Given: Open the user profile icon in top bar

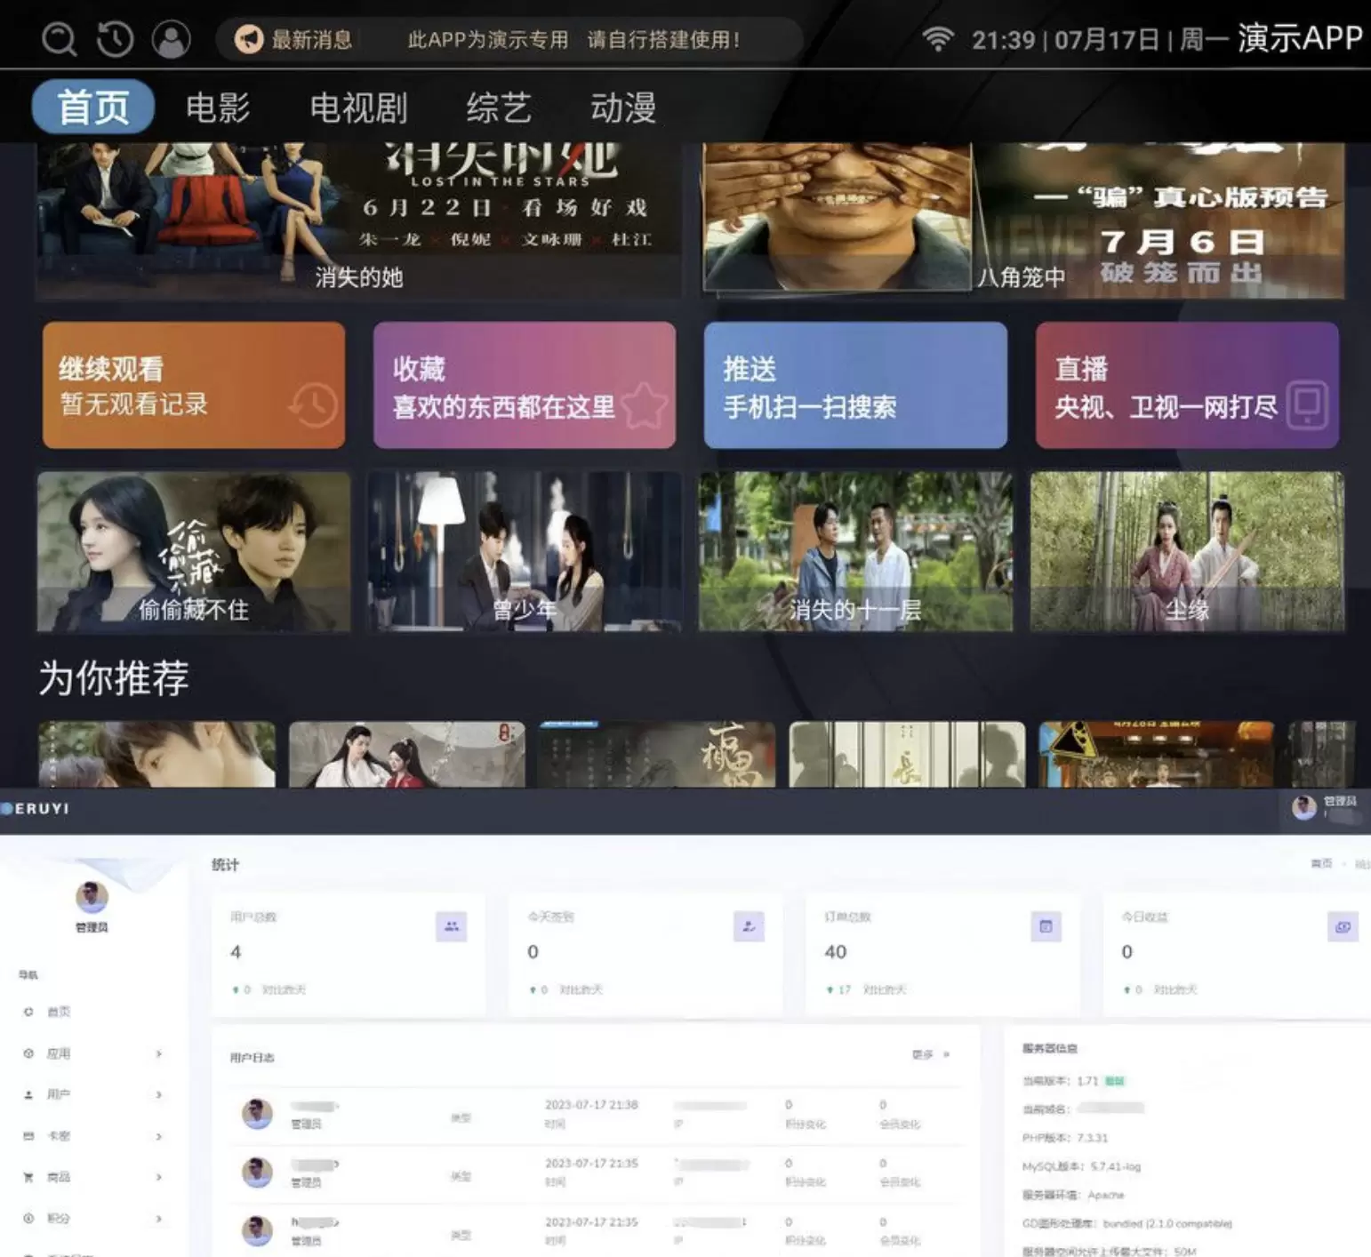Looking at the screenshot, I should 171,39.
